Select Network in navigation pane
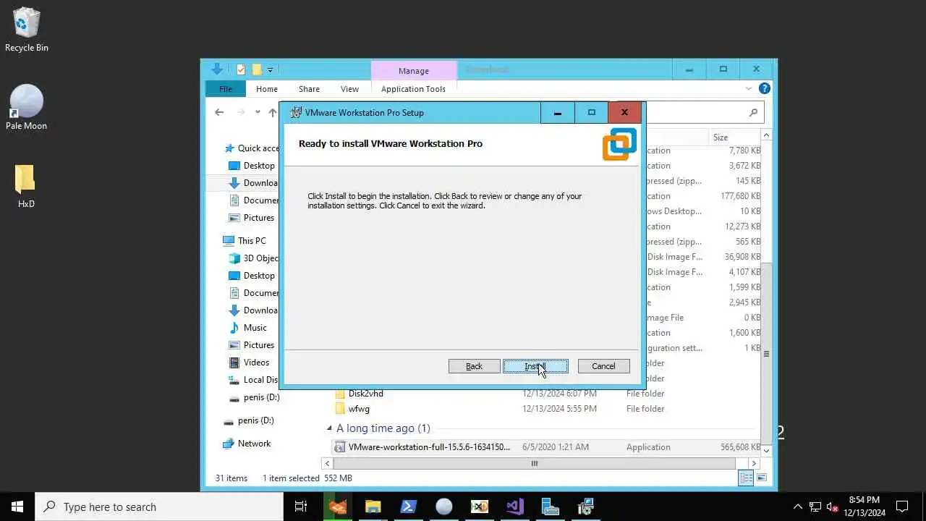The image size is (926, 521). pyautogui.click(x=247, y=444)
